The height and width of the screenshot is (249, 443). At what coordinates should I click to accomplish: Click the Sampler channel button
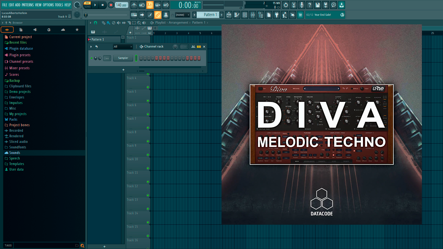pyautogui.click(x=123, y=58)
